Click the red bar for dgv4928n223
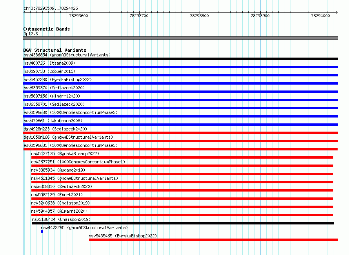This screenshot has width=349, height=255. point(180,133)
